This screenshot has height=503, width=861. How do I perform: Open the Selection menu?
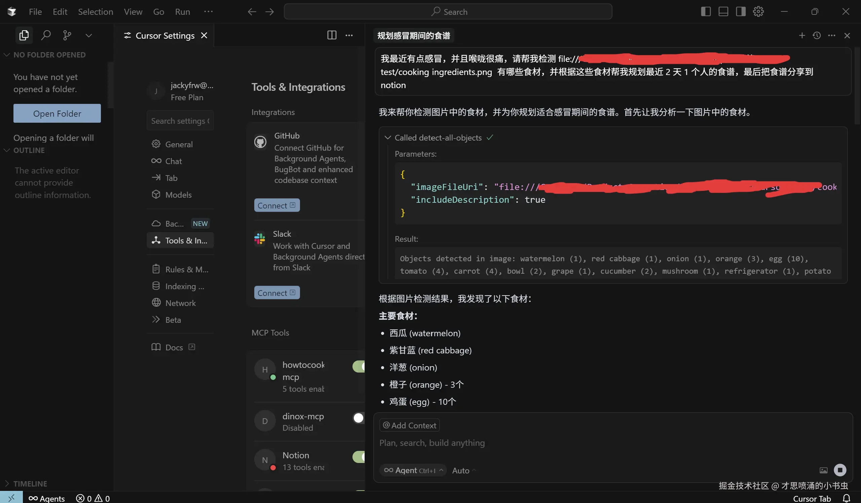(95, 12)
